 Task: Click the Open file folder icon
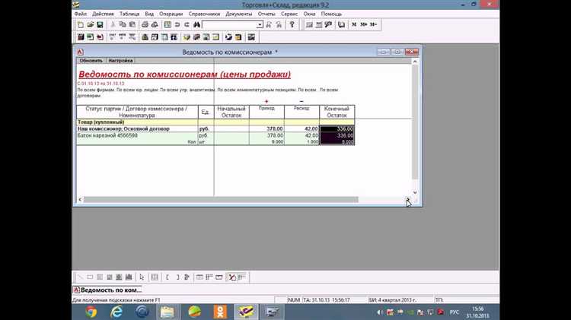click(90, 25)
